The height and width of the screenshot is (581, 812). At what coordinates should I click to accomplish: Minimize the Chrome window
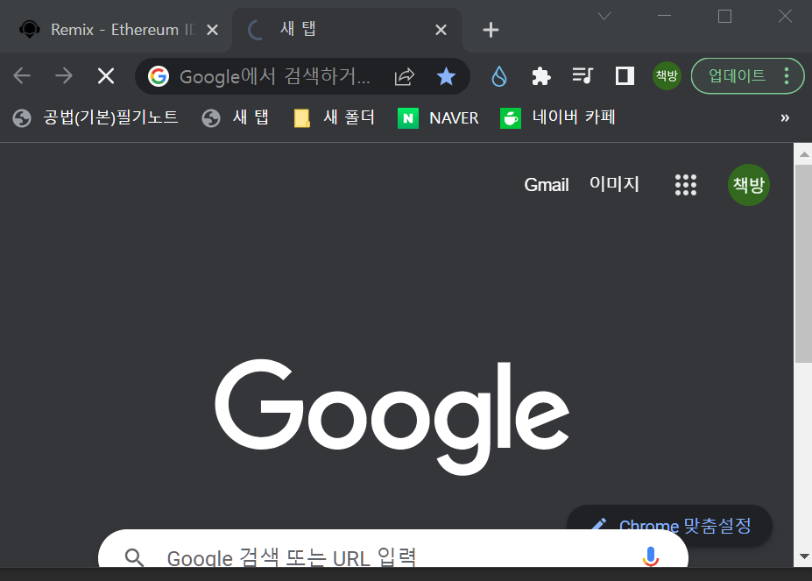665,16
